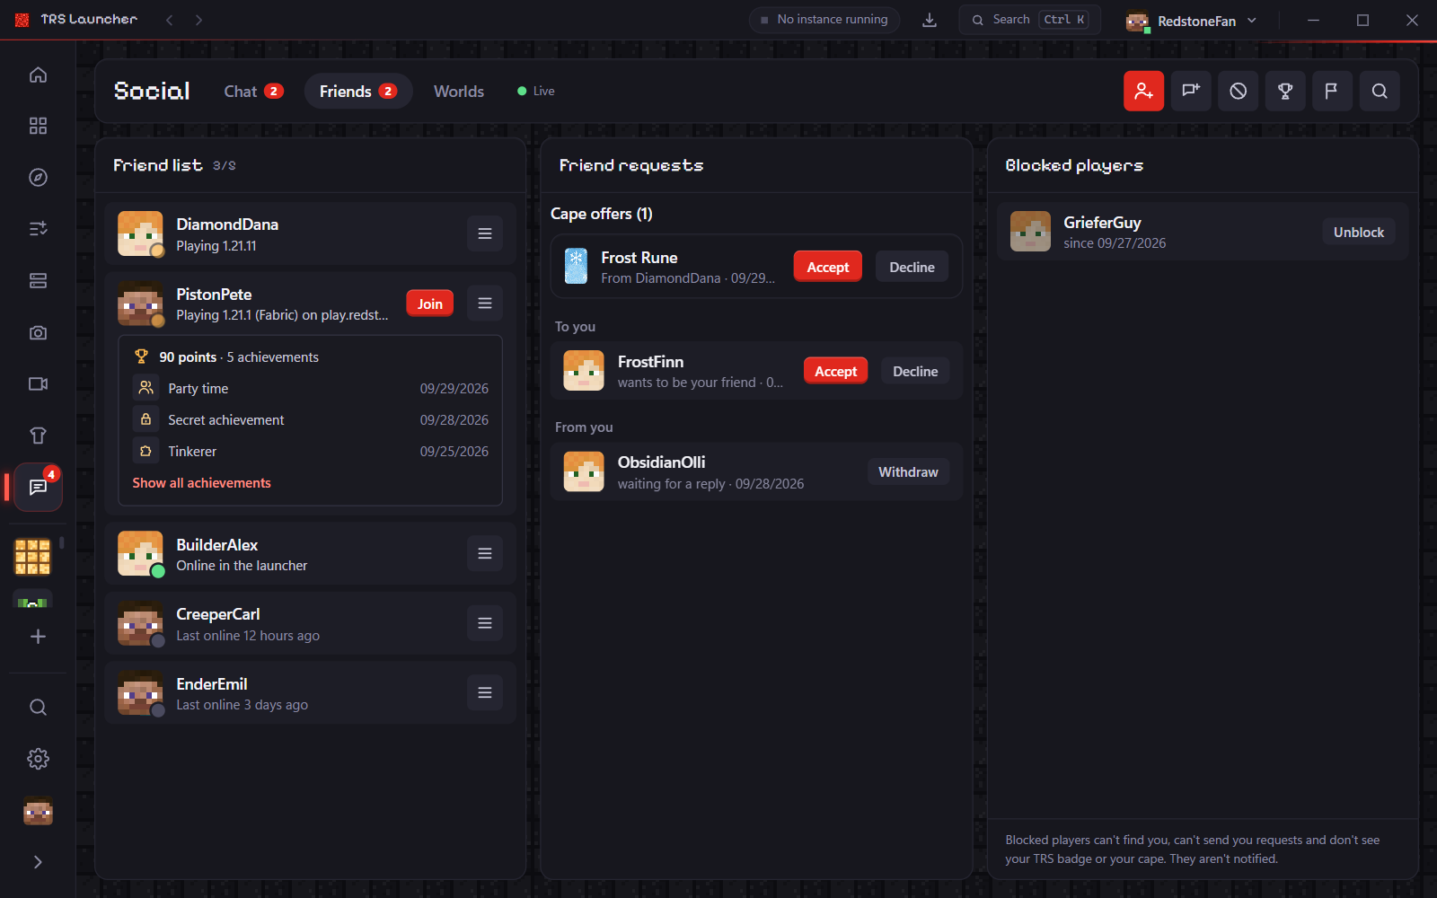The image size is (1437, 898).
Task: Click the Search field in the title bar
Action: (1029, 20)
